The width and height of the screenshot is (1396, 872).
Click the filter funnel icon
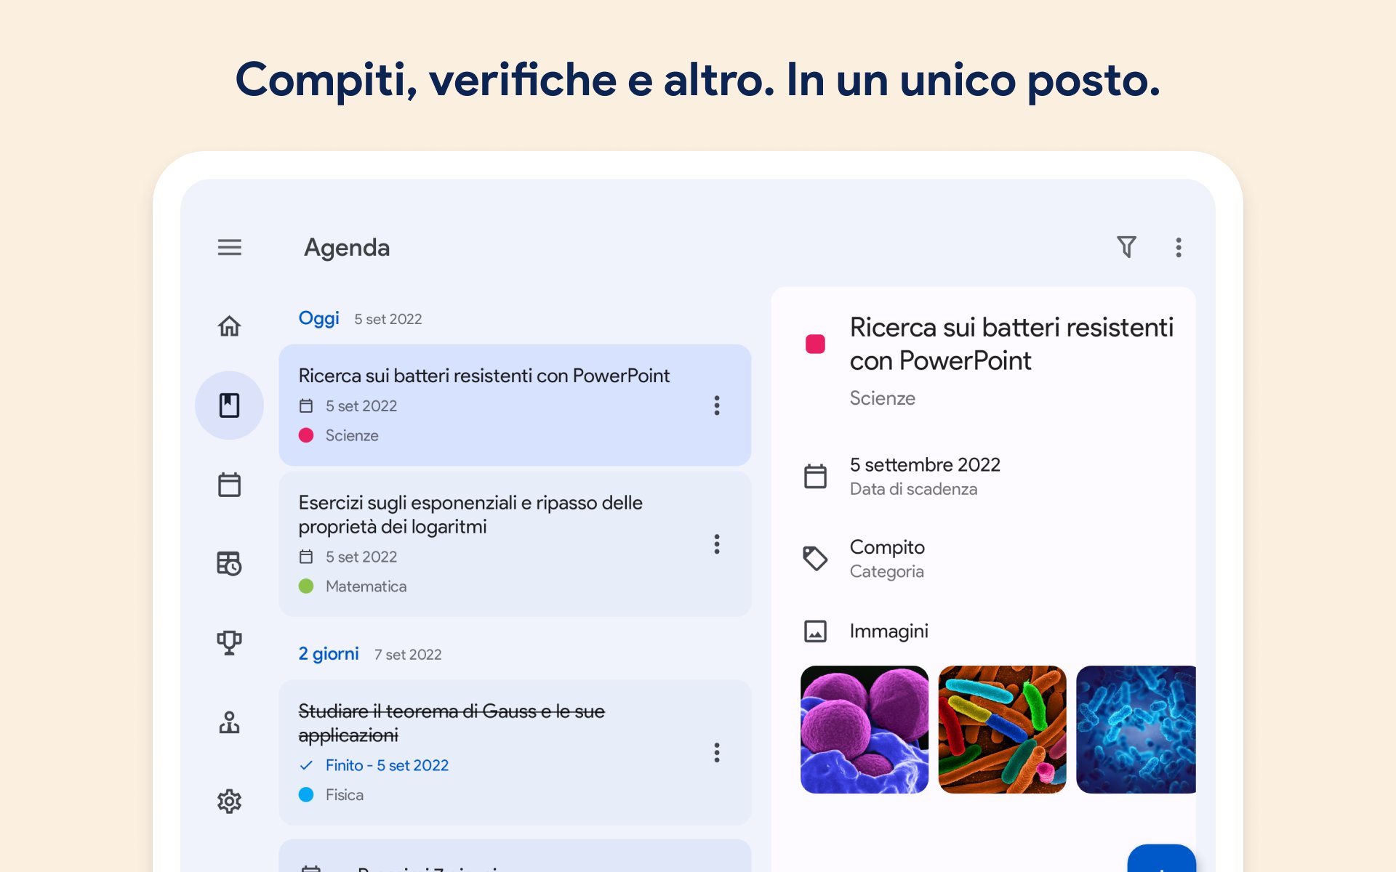[1126, 247]
